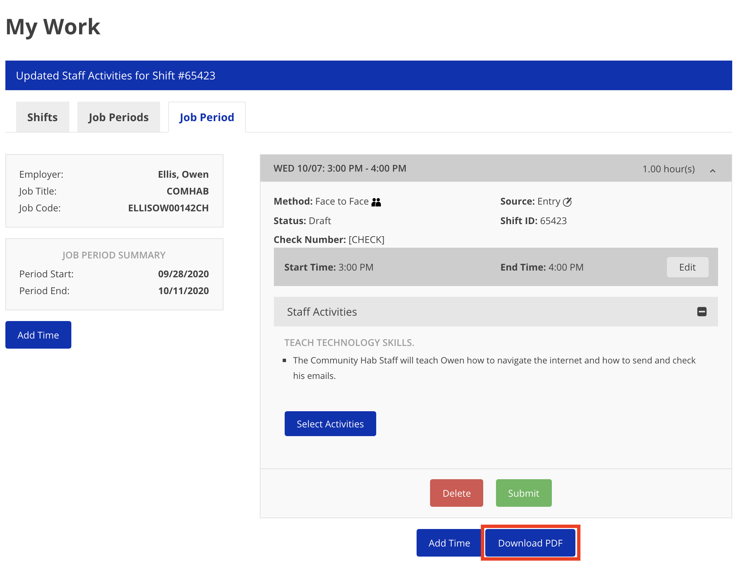Click the Entry source pencil icon
This screenshot has height=564, width=745.
pos(567,202)
